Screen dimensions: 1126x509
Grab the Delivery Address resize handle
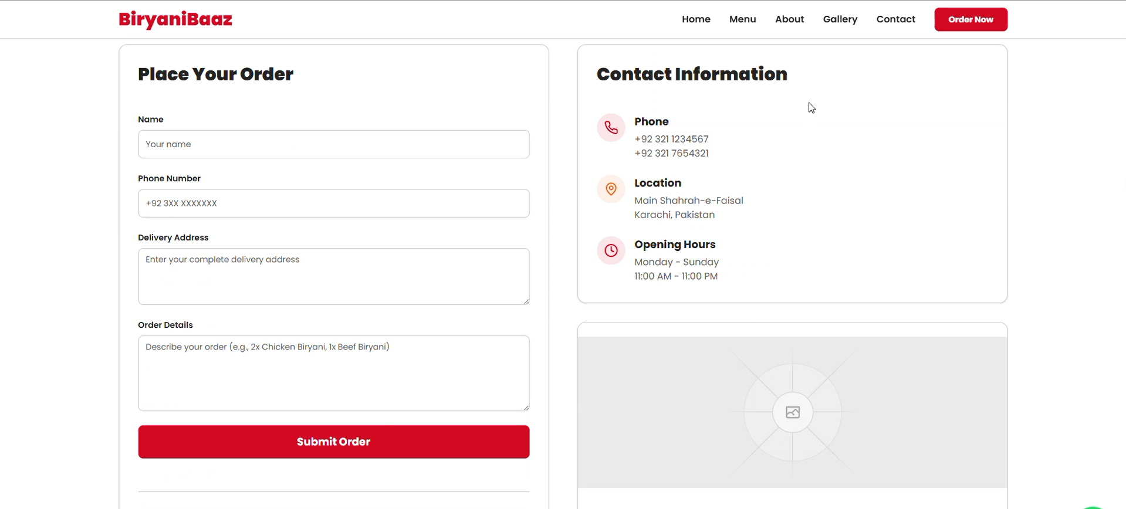(x=526, y=301)
